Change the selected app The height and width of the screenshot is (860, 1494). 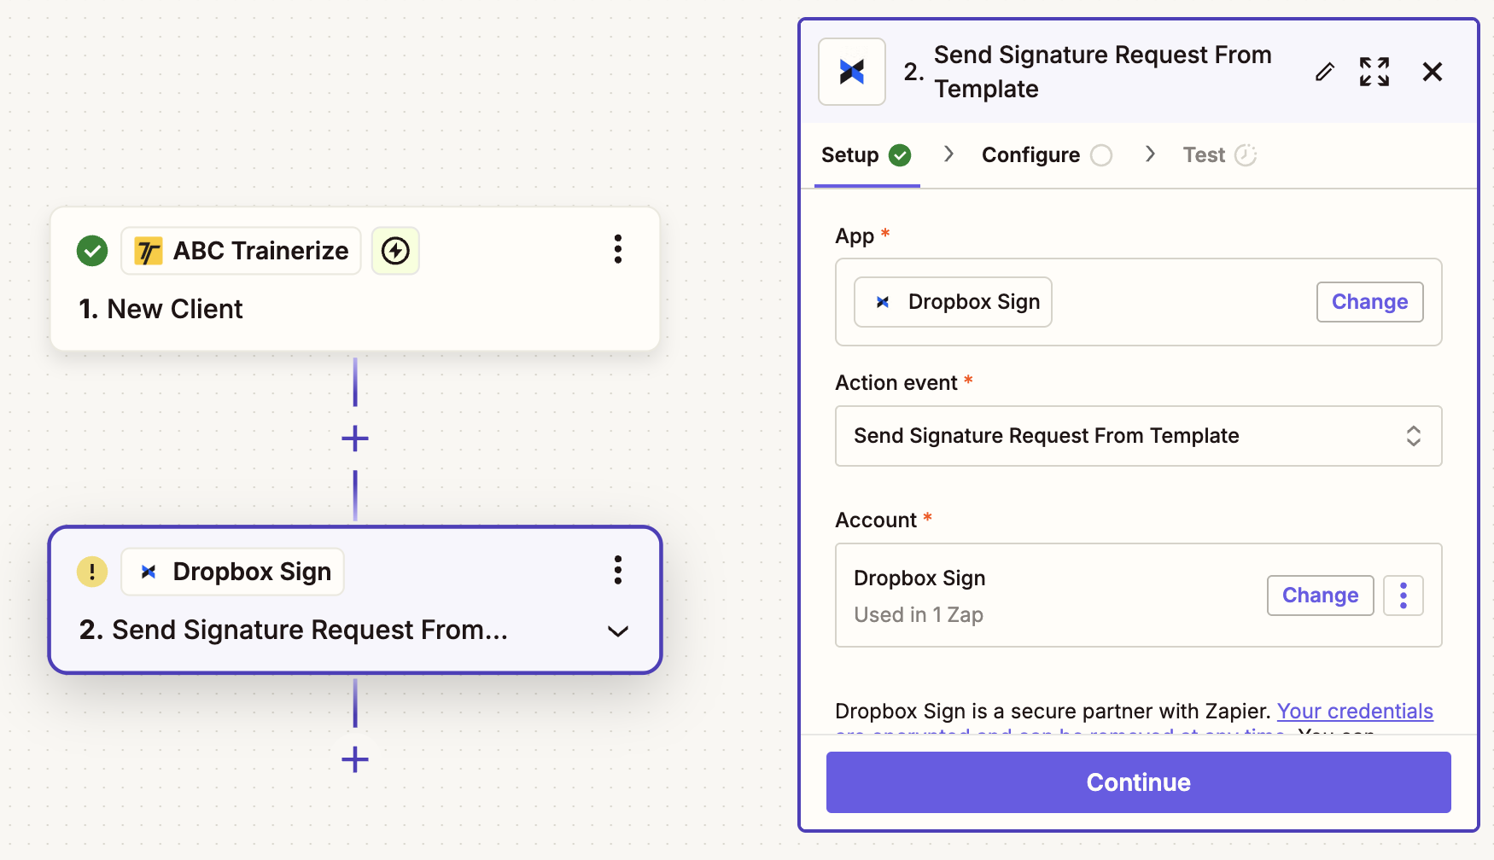1370,302
